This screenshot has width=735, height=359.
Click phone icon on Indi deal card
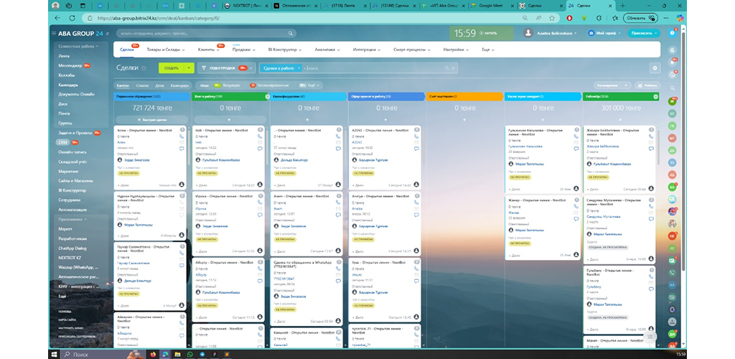(260, 136)
